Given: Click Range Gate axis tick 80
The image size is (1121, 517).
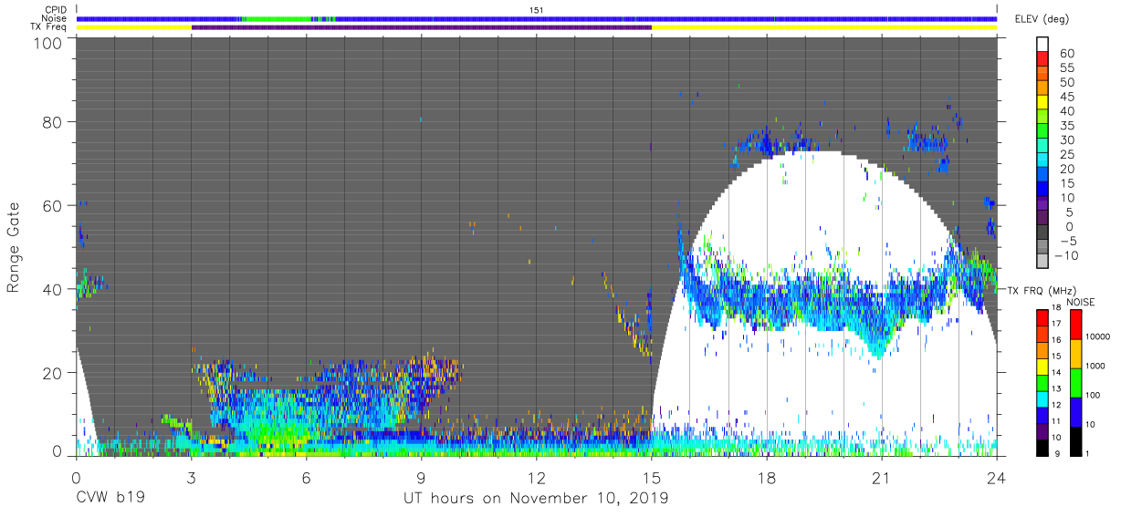Looking at the screenshot, I should click(x=53, y=122).
